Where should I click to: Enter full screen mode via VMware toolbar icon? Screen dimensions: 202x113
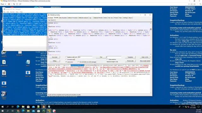pos(17,4)
